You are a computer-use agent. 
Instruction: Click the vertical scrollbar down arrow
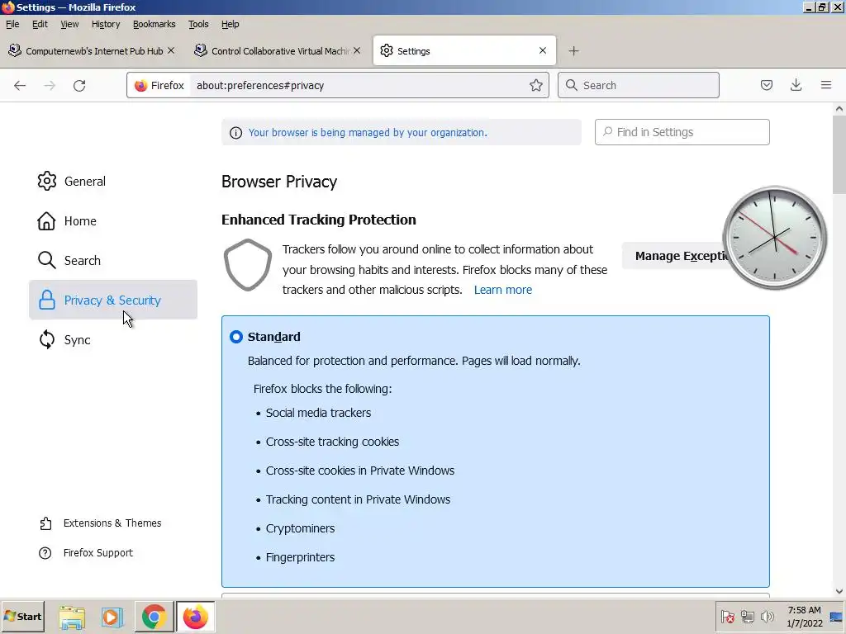click(x=839, y=591)
